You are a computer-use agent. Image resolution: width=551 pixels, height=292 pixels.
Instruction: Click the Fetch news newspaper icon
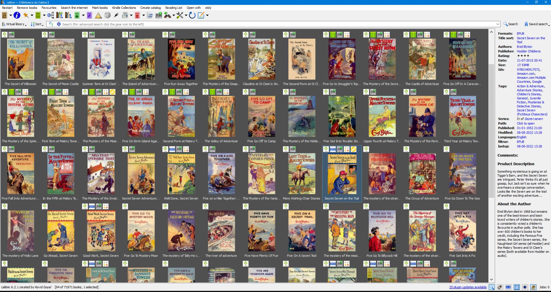pos(125,15)
